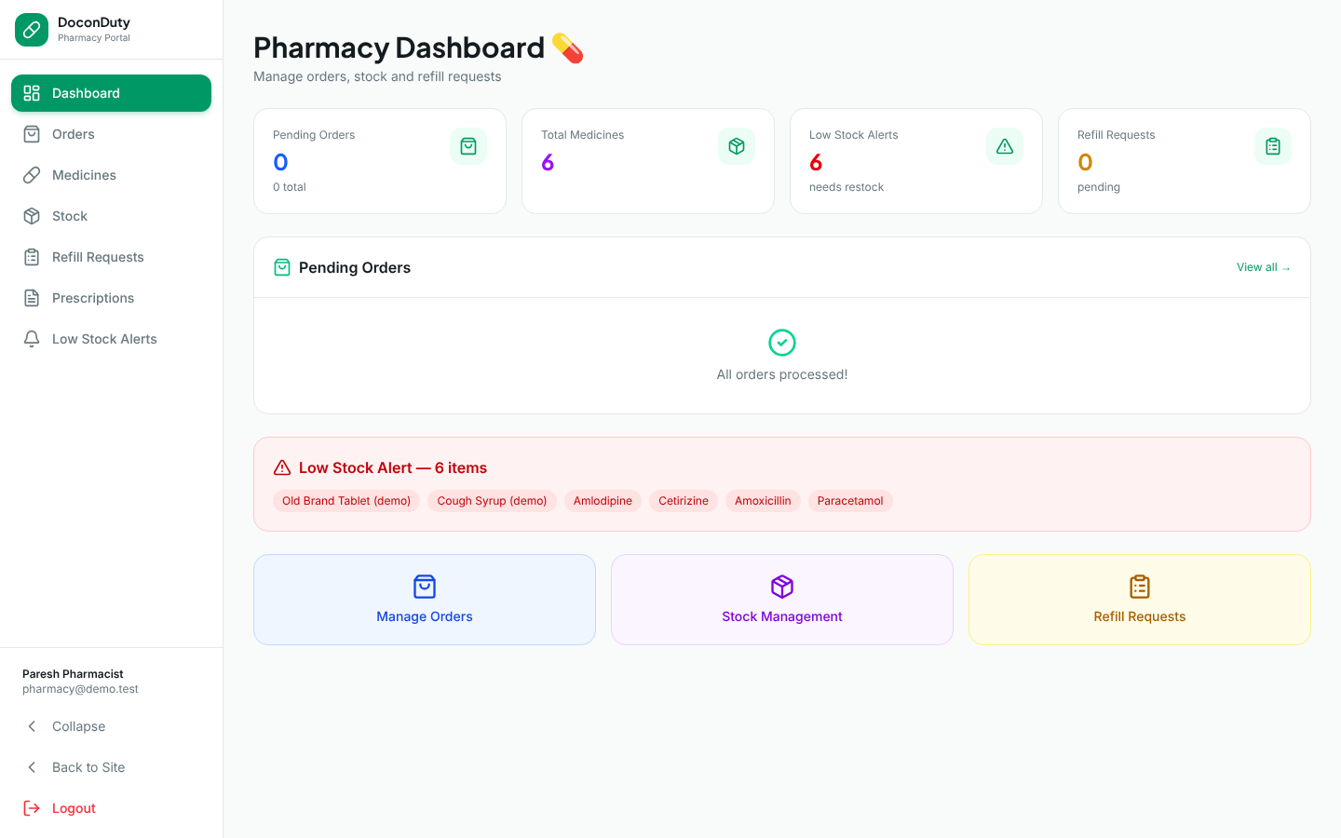This screenshot has width=1341, height=838.
Task: Click the shopping bag icon in Pending Orders stat card
Action: coord(468,146)
